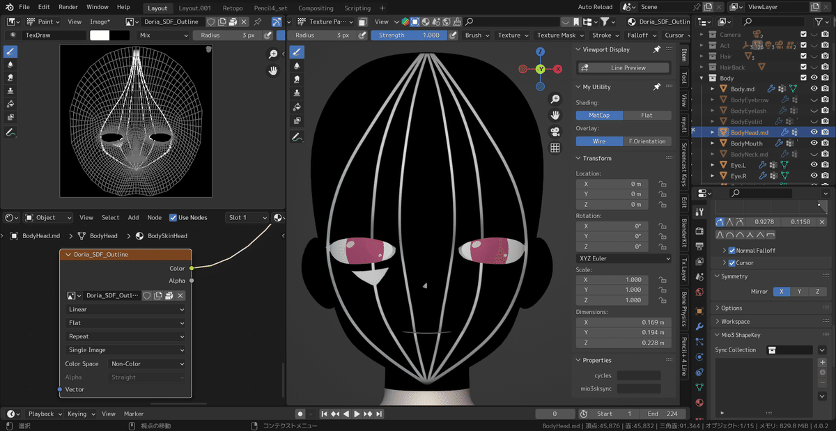Open the Color Space Non-Color dropdown
Viewport: 836px width, 431px height.
coord(146,363)
